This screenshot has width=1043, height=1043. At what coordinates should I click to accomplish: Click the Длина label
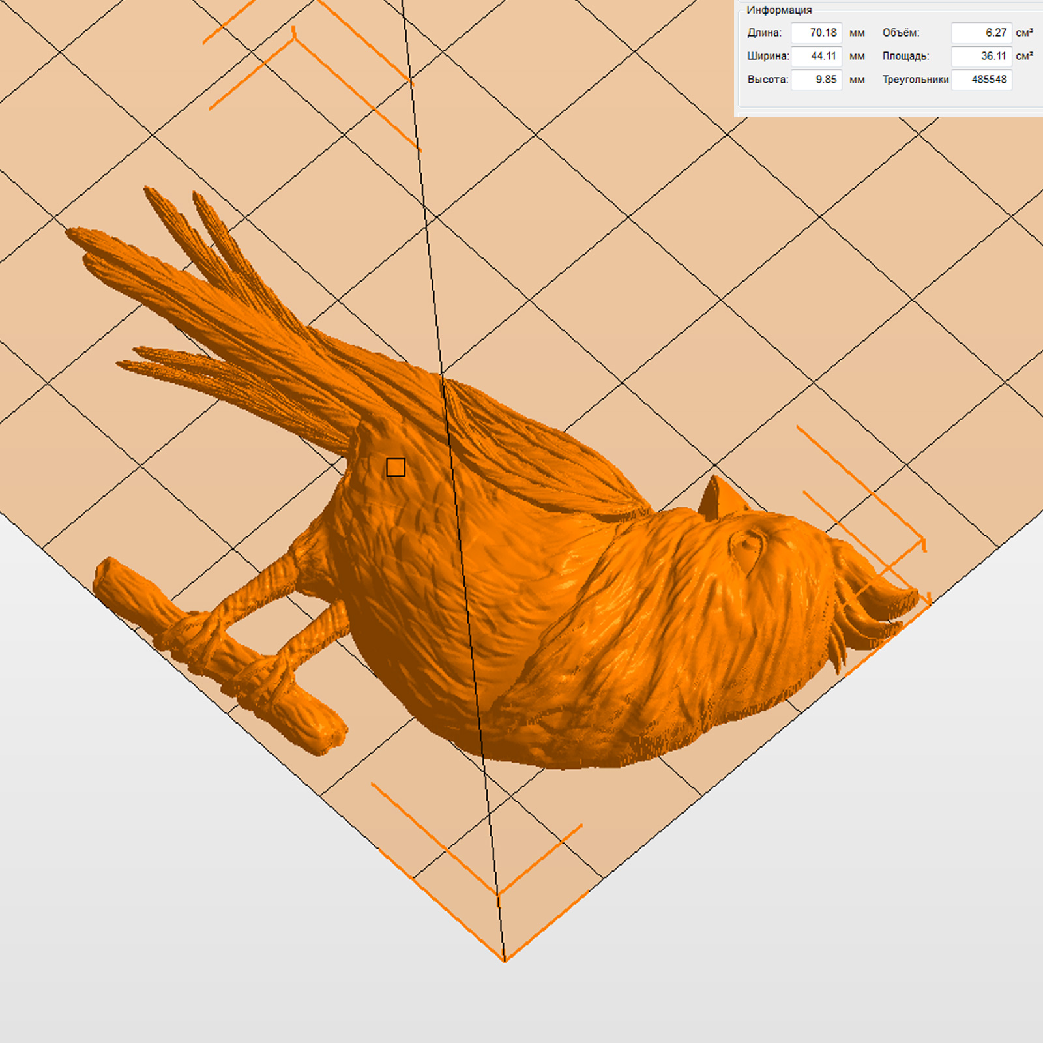(x=764, y=33)
